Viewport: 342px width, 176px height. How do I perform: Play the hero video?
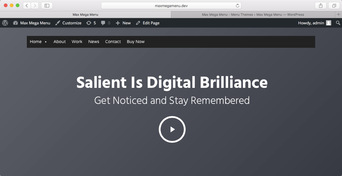(x=172, y=129)
